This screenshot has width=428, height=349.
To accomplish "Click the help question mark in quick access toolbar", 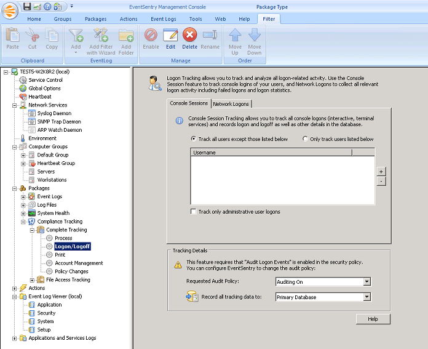I will [x=47, y=6].
